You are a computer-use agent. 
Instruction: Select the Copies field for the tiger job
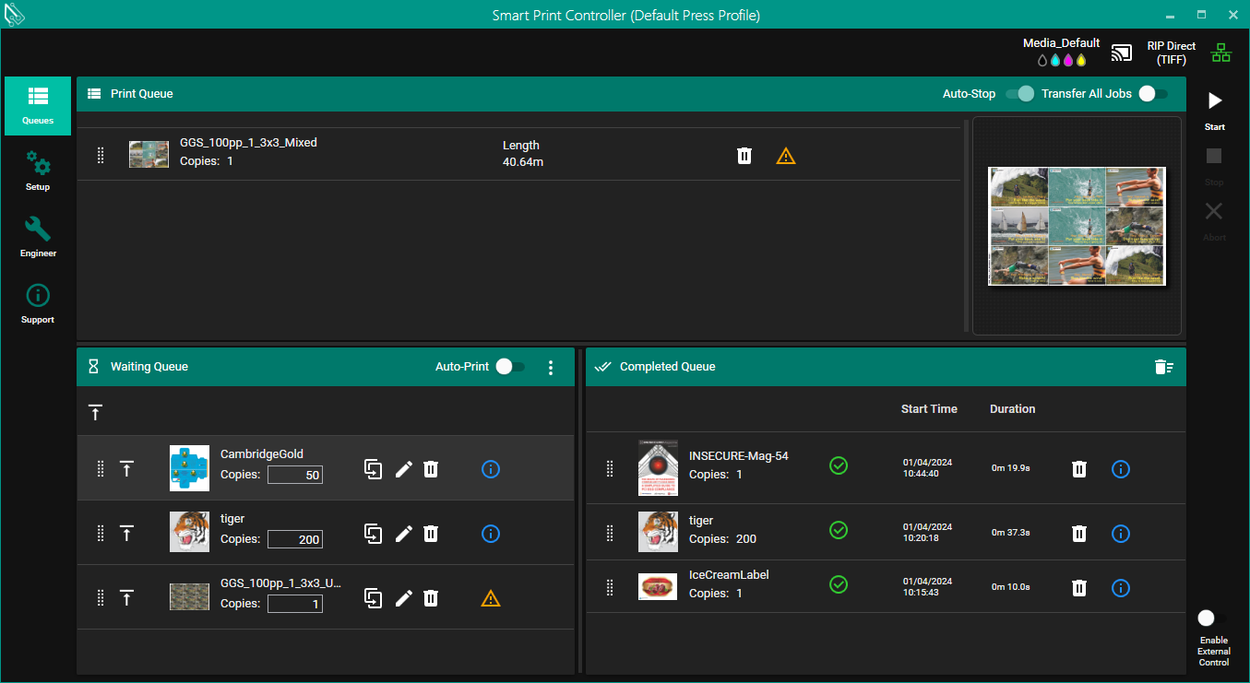tap(294, 539)
